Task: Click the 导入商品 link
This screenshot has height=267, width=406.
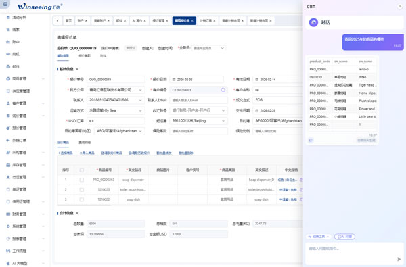Action: 87,153
